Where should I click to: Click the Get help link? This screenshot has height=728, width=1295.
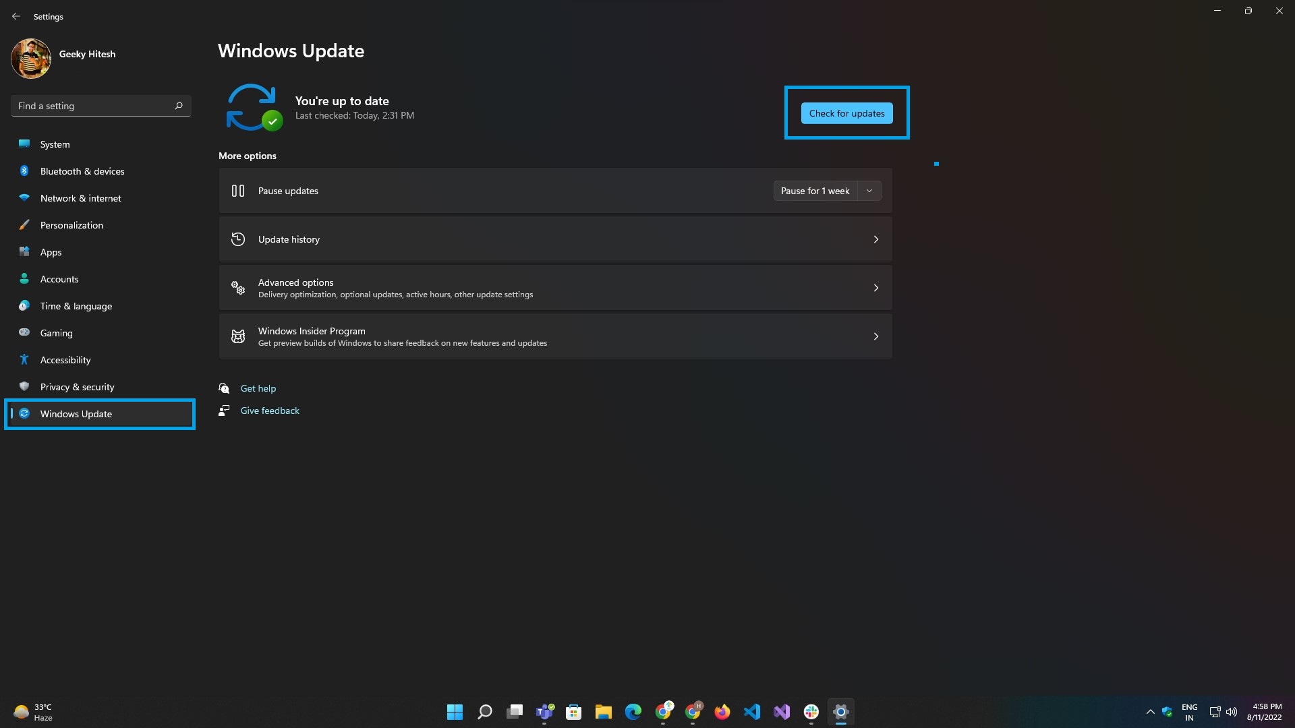pos(258,388)
